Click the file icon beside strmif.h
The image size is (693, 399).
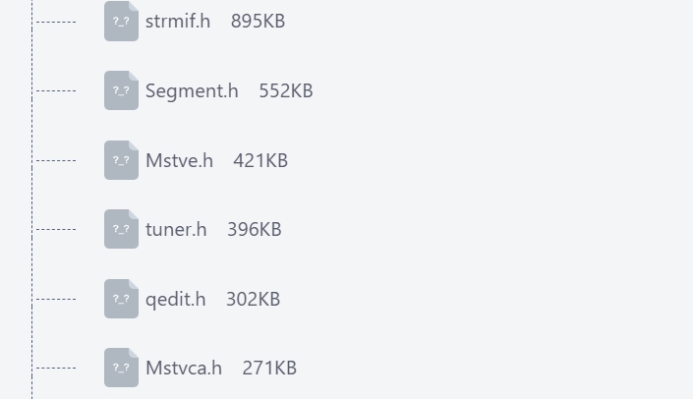(121, 22)
